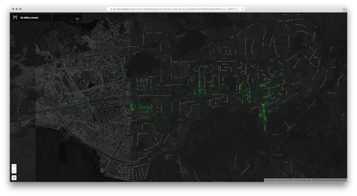Select the mapbox URL in the address bar

(176, 9)
